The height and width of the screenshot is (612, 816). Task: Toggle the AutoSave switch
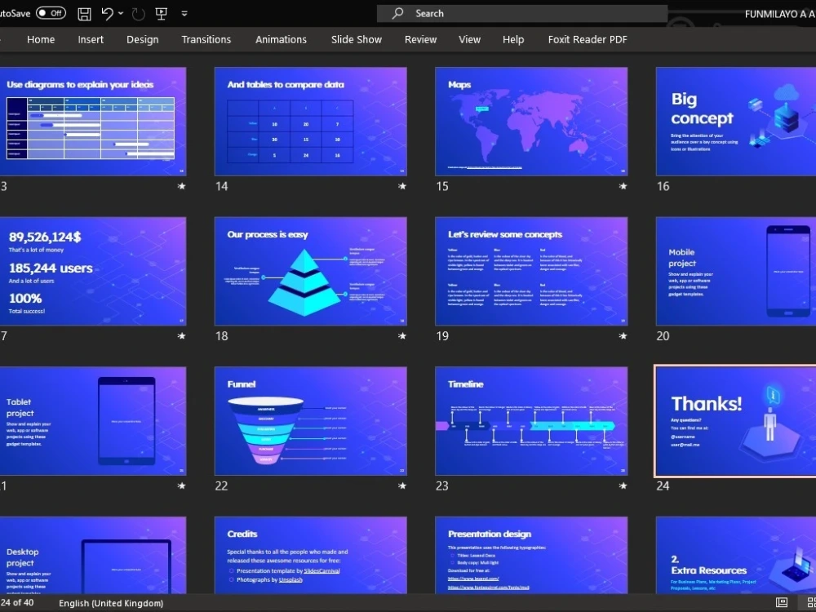coord(51,14)
